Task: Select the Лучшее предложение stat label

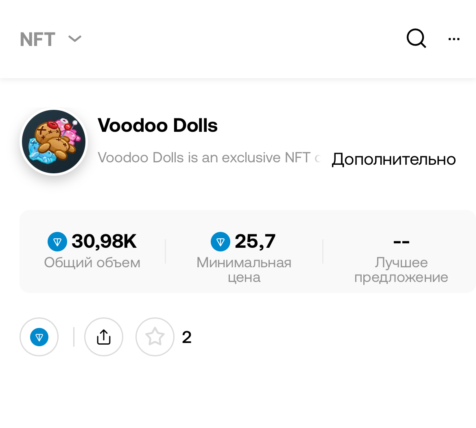Action: (x=401, y=270)
